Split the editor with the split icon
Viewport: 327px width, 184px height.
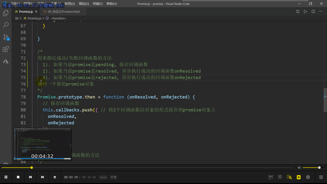313,12
